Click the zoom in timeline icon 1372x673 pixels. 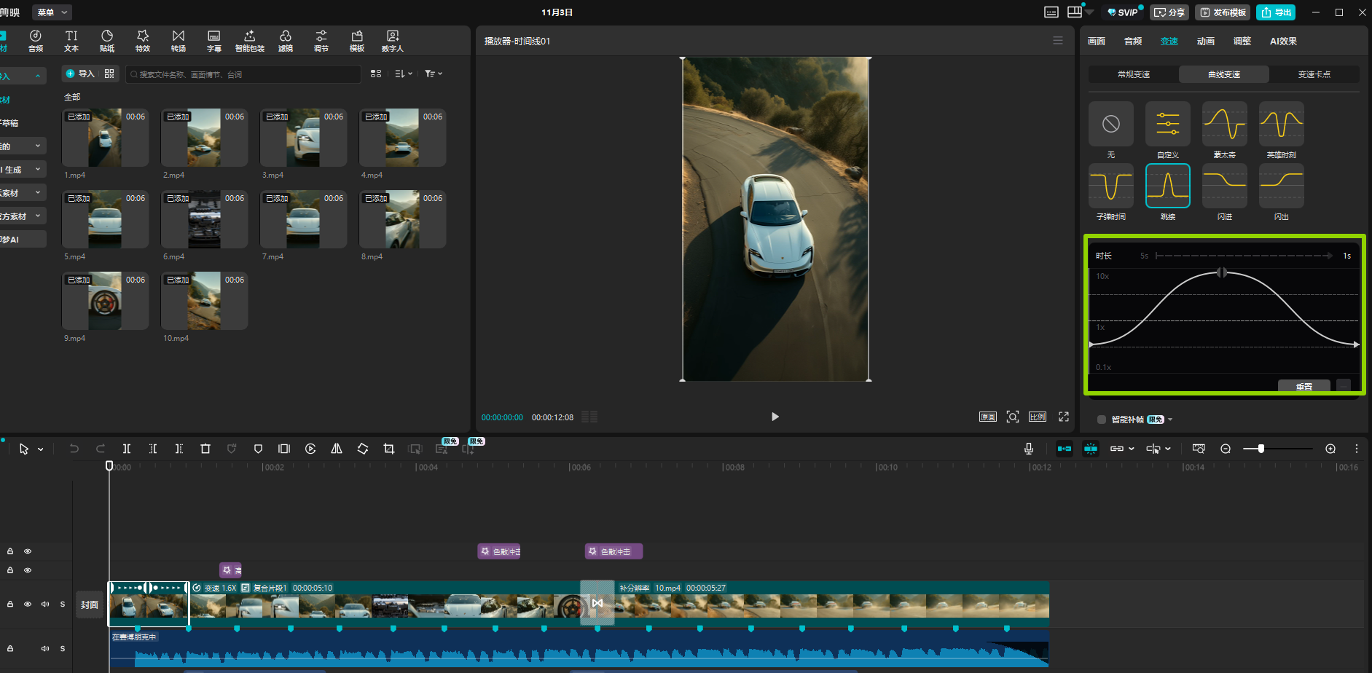pyautogui.click(x=1330, y=449)
